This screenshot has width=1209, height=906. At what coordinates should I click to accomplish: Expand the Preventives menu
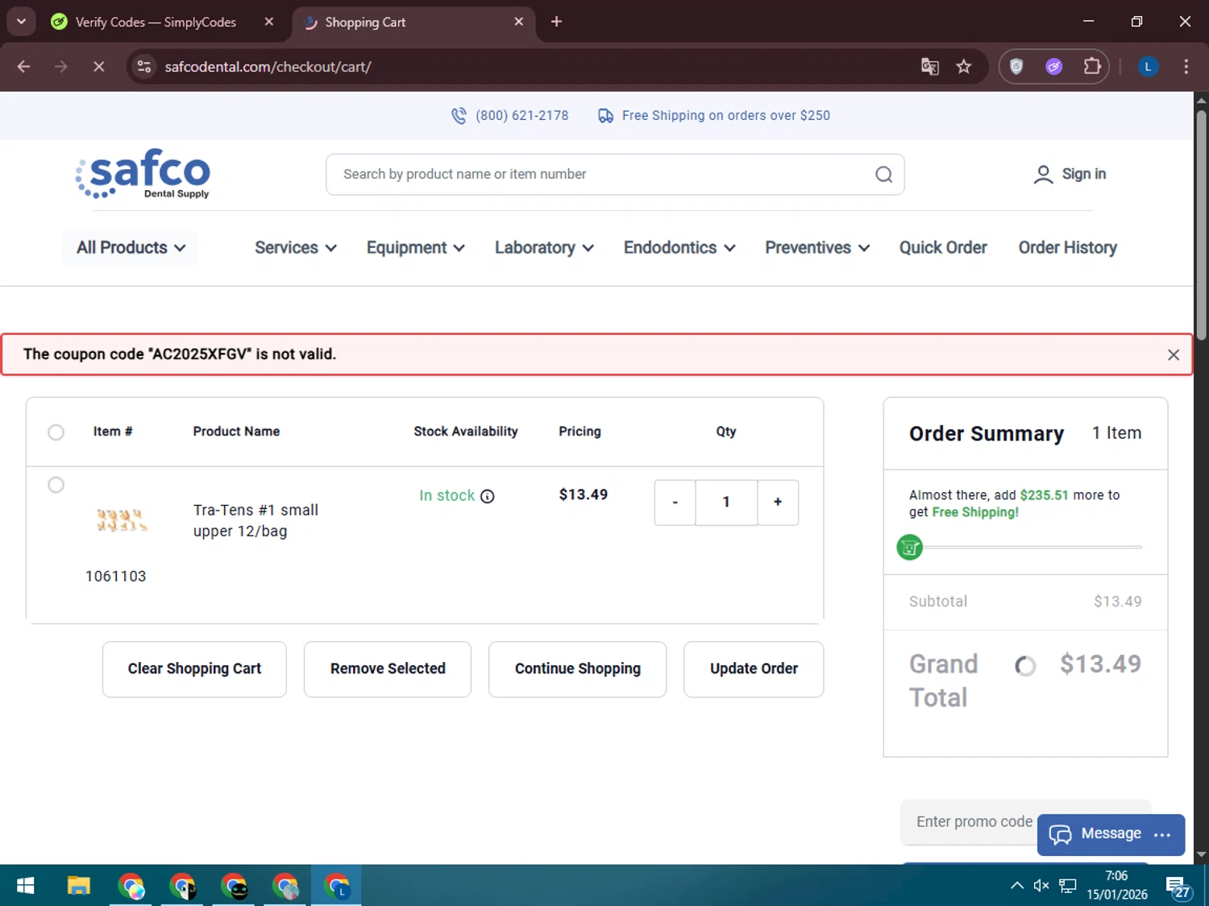coord(817,248)
